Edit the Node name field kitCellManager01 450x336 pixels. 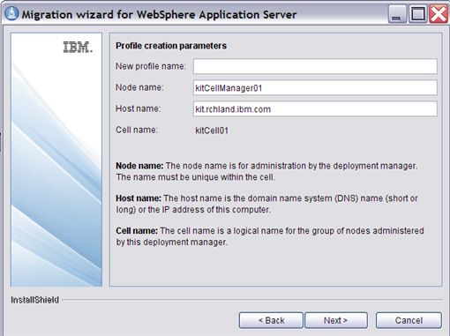[315, 87]
